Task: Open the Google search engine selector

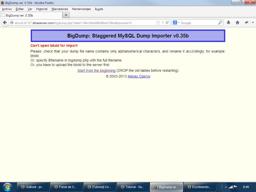Action: (176, 23)
